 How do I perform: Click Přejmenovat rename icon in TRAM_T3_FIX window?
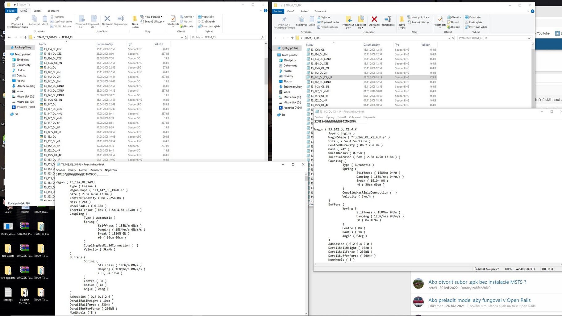pyautogui.click(x=387, y=20)
